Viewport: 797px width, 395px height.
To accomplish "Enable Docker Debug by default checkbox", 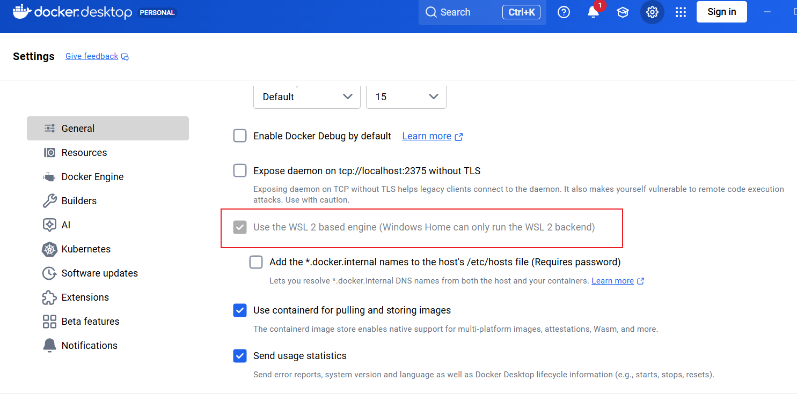I will [x=240, y=136].
